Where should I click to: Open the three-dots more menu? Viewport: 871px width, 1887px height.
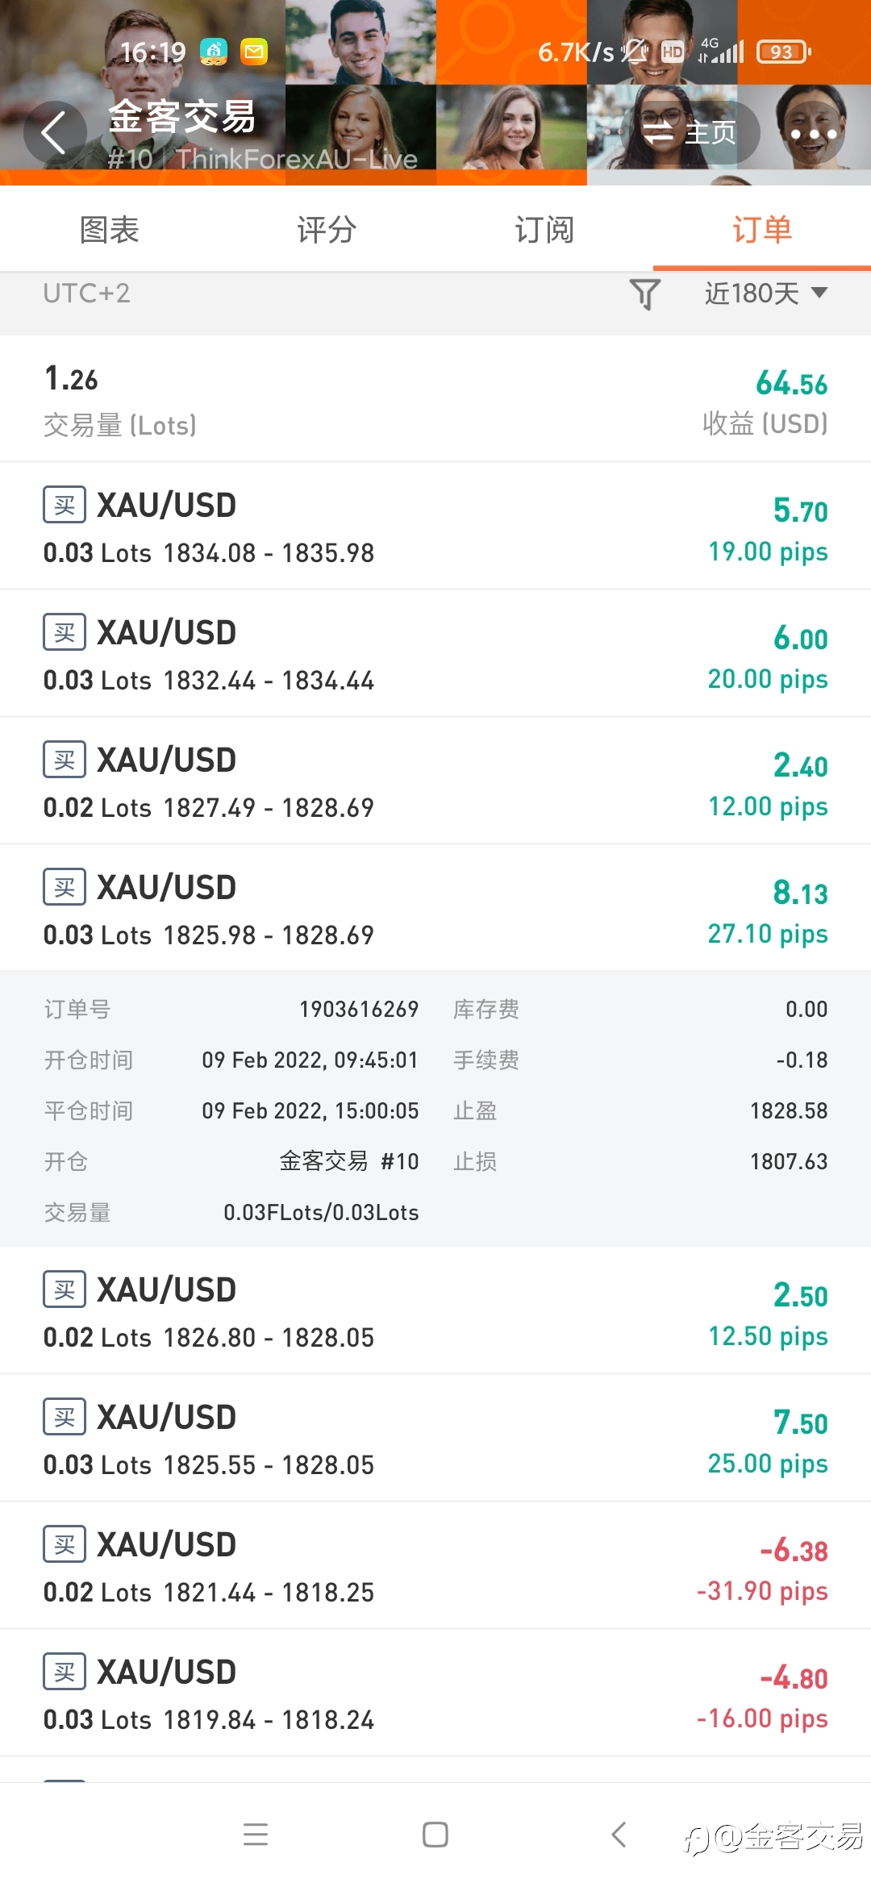point(813,134)
